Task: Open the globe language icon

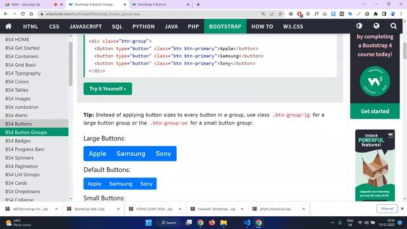Action: (376, 26)
